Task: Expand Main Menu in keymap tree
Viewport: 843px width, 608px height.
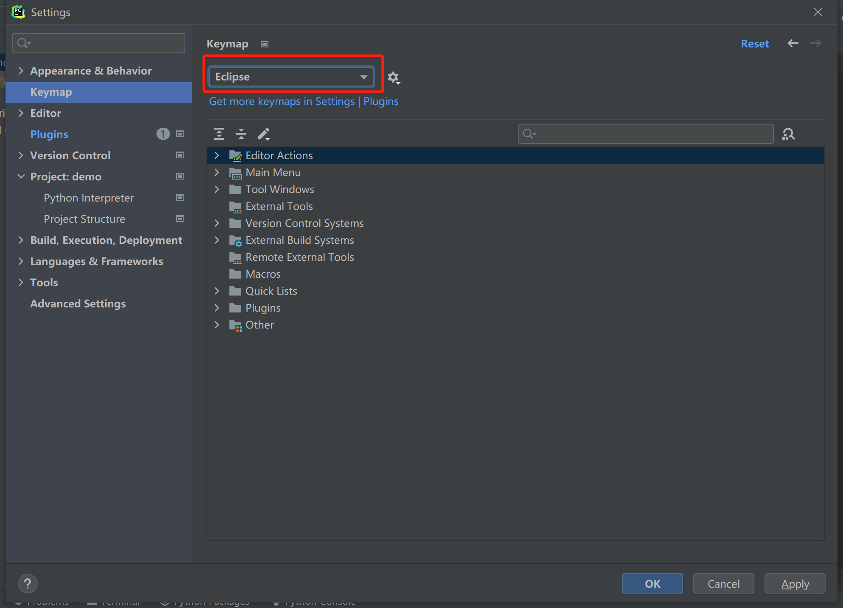Action: click(217, 172)
